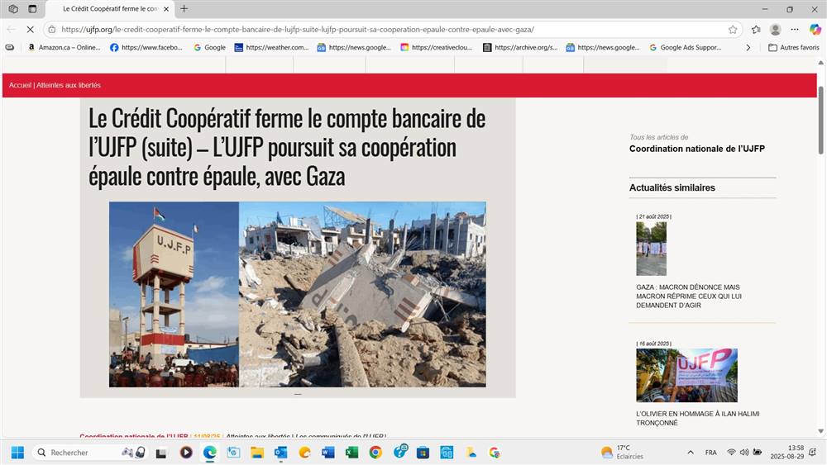This screenshot has height=465, width=827.
Task: Open the weather widget 17°C Eclaircies
Action: point(623,453)
